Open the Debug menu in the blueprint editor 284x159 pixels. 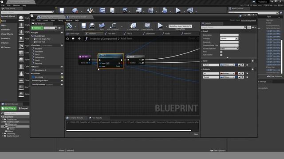coord(60,20)
